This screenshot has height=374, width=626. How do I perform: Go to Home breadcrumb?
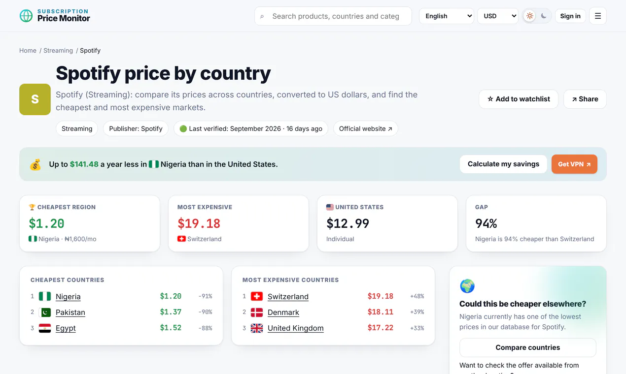pos(28,50)
